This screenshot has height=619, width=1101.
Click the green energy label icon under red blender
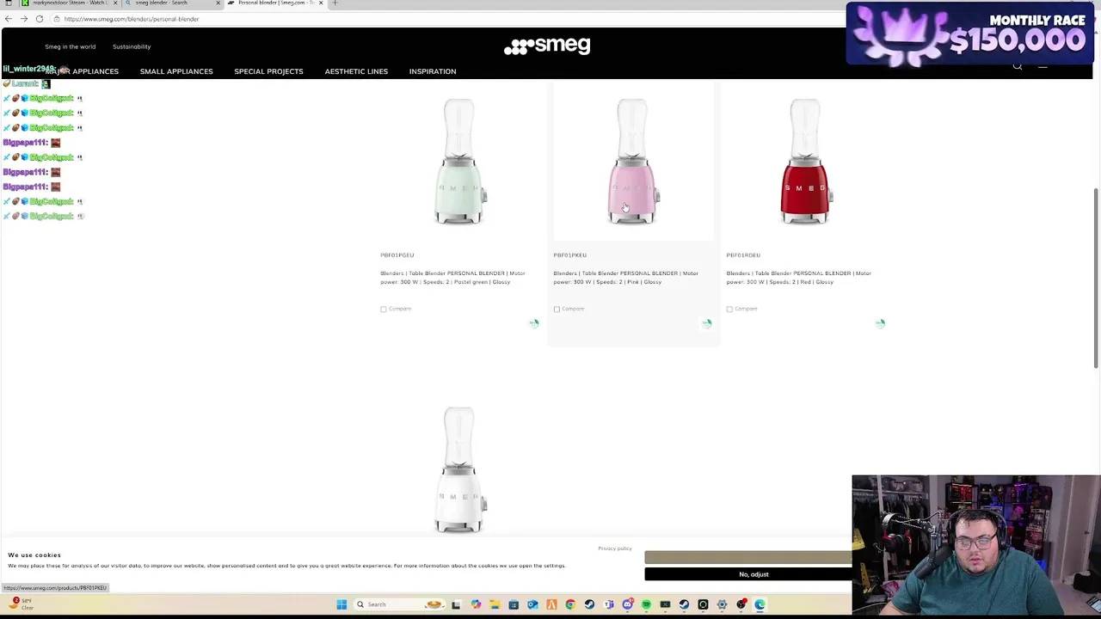[880, 323]
